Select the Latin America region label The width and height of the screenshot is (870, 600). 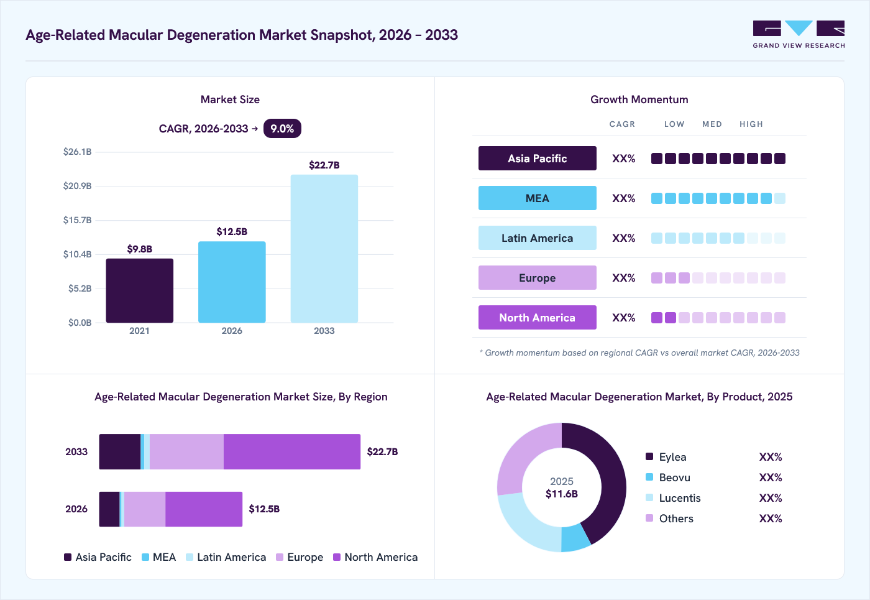(538, 238)
